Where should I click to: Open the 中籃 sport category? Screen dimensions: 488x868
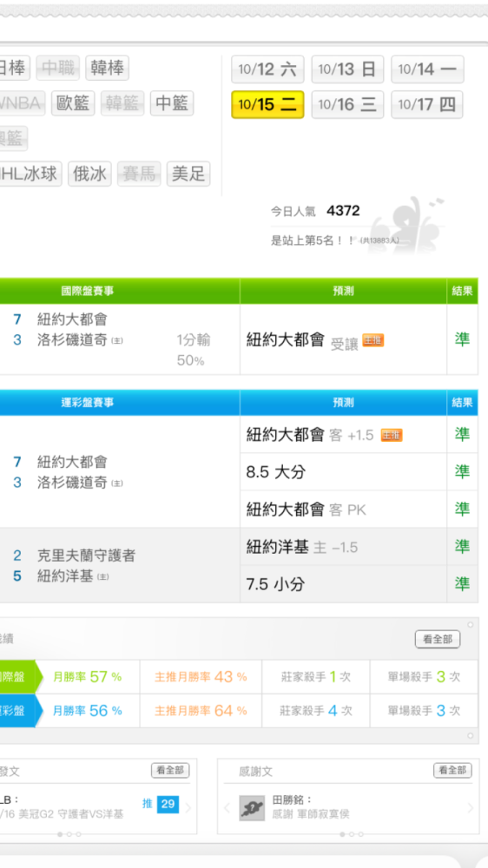[172, 103]
